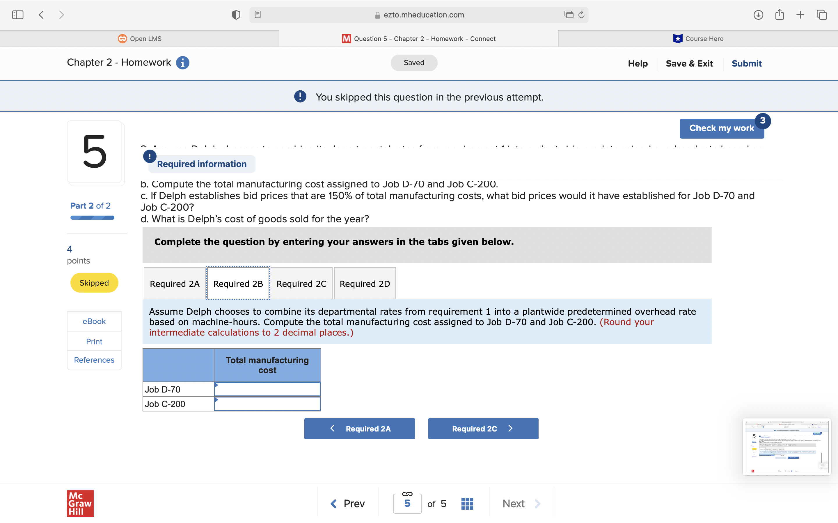
Task: Switch to the Required 2D tab
Action: (x=365, y=283)
